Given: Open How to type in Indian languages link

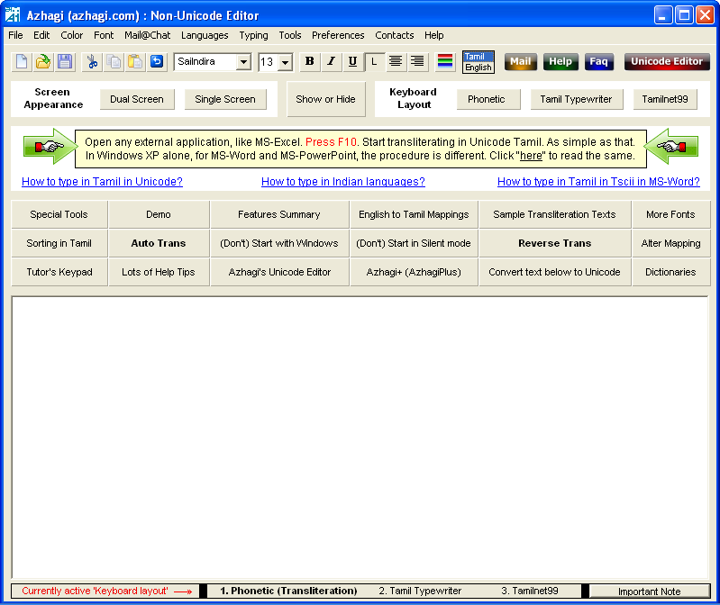Looking at the screenshot, I should 343,182.
